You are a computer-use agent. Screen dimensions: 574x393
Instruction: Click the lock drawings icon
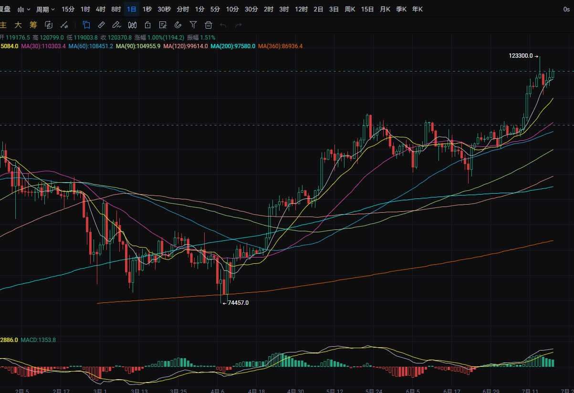click(148, 25)
